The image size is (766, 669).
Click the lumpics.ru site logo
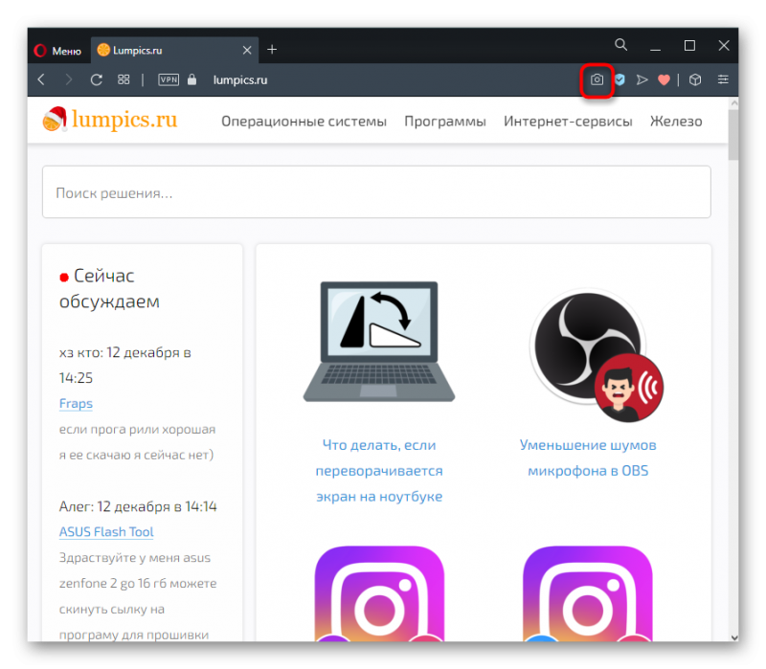tap(110, 120)
